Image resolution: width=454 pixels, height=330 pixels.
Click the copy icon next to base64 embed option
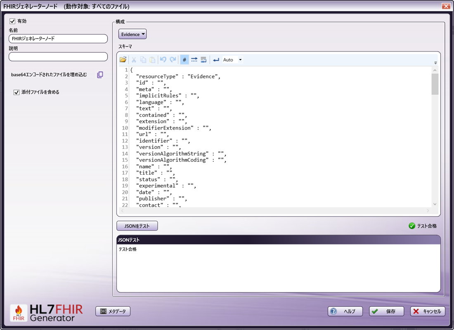coord(99,74)
